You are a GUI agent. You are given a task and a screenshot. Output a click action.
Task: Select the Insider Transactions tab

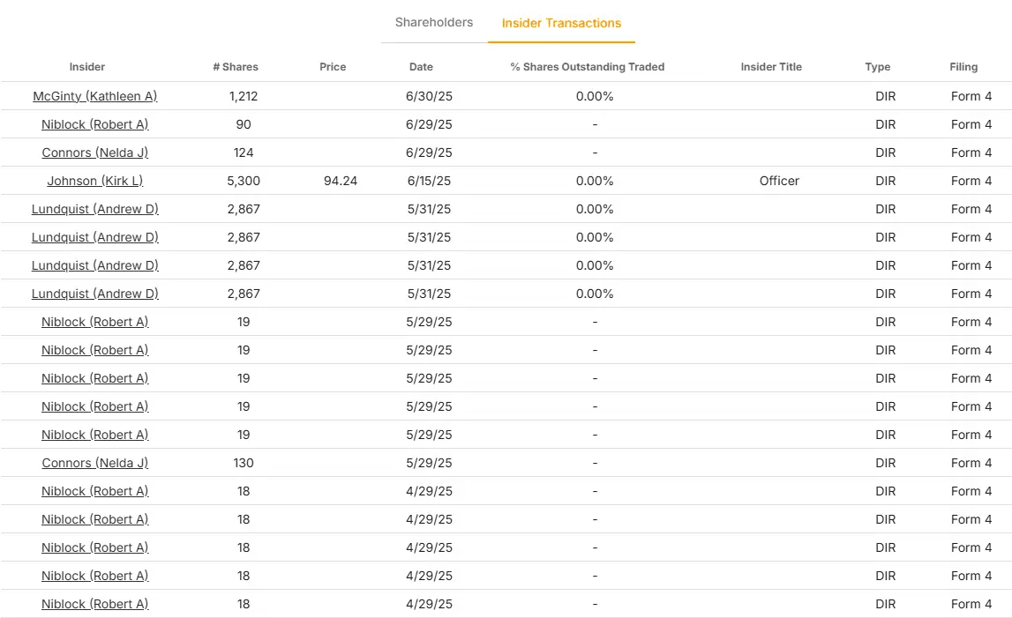[561, 23]
